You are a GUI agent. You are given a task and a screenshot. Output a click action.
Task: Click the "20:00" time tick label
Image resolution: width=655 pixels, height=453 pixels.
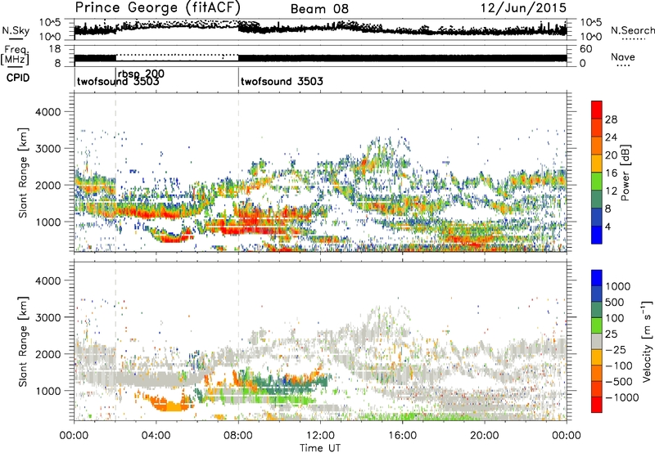pyautogui.click(x=484, y=436)
